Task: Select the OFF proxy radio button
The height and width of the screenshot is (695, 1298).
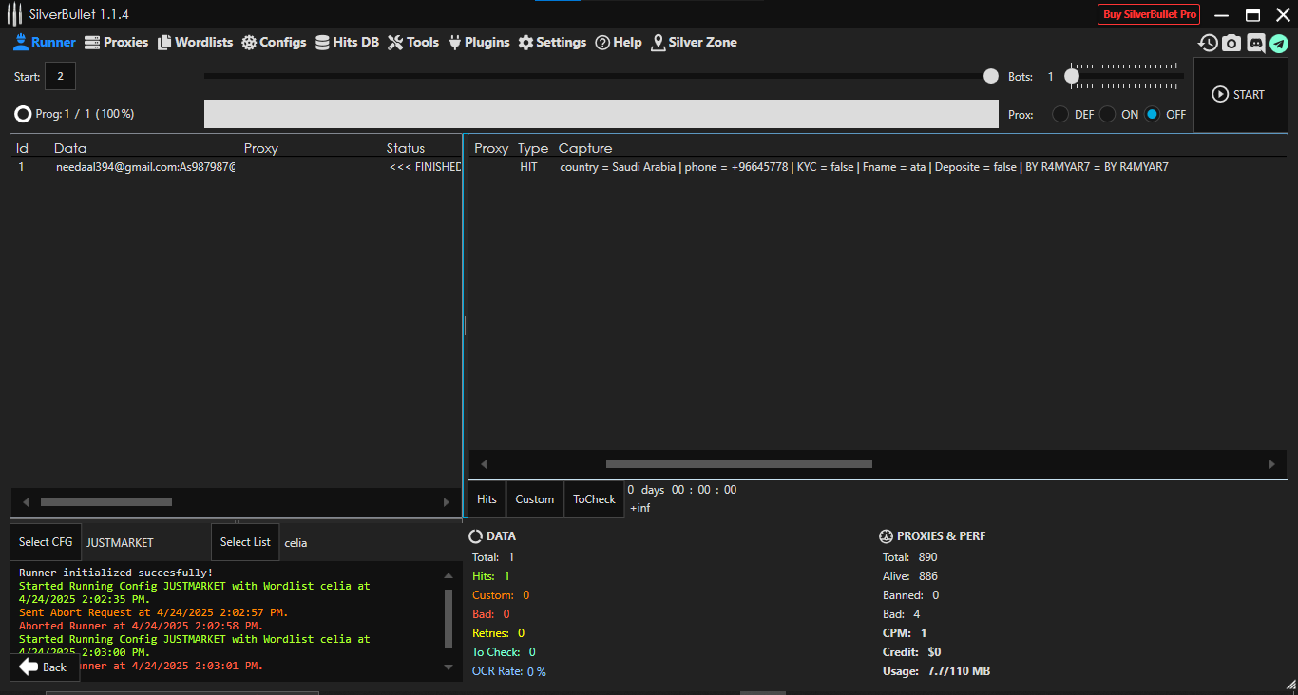Action: (1153, 114)
